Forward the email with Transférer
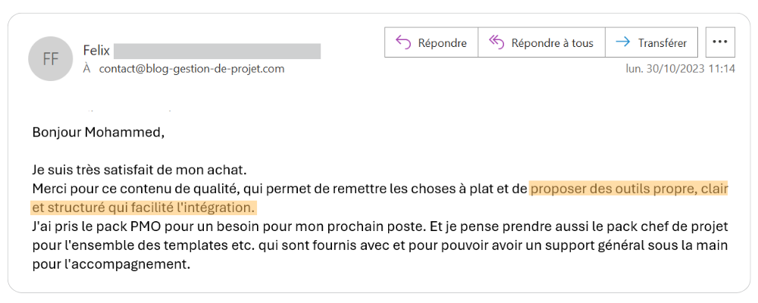The width and height of the screenshot is (758, 303). click(x=662, y=43)
